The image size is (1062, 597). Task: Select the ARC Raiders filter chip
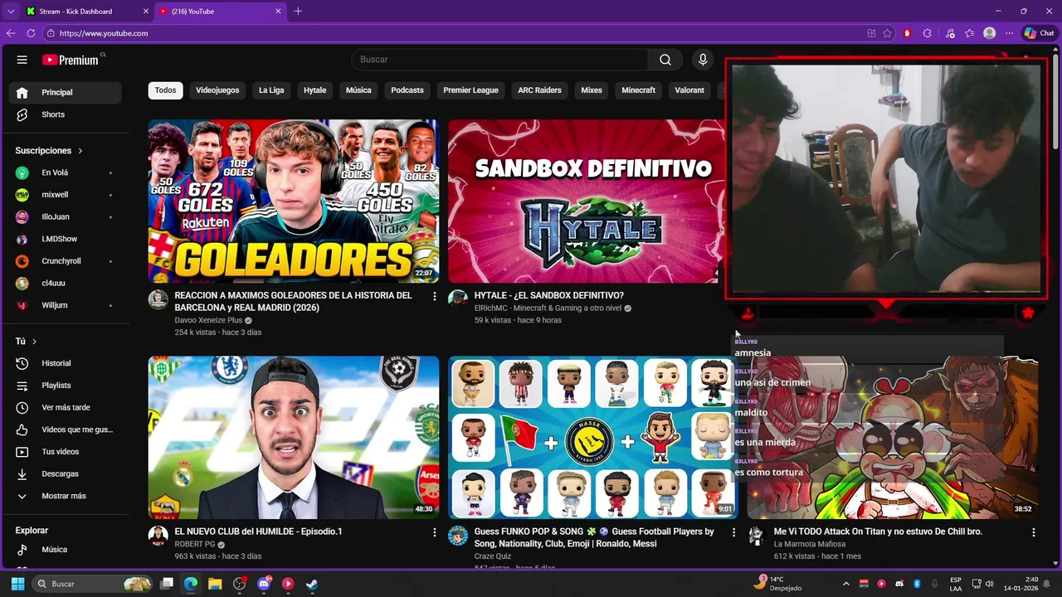pos(539,90)
